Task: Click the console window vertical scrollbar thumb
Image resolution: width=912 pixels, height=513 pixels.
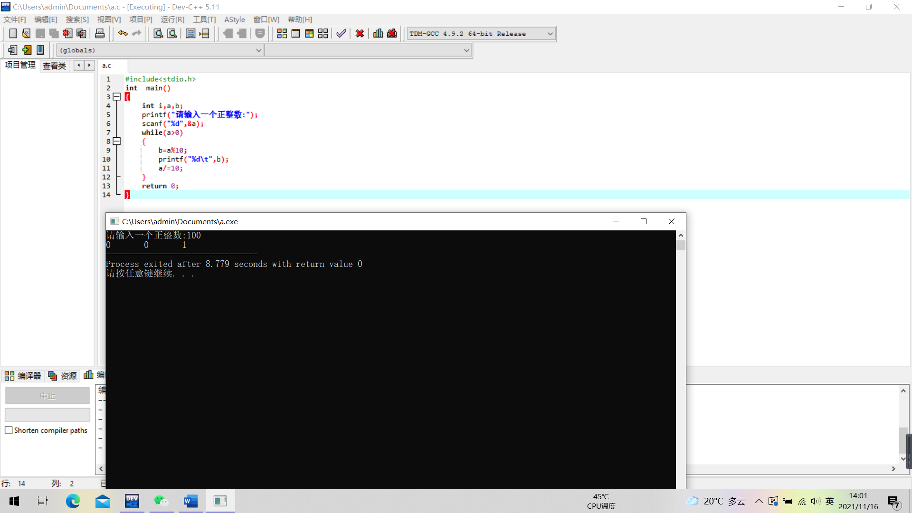Action: [x=681, y=246]
